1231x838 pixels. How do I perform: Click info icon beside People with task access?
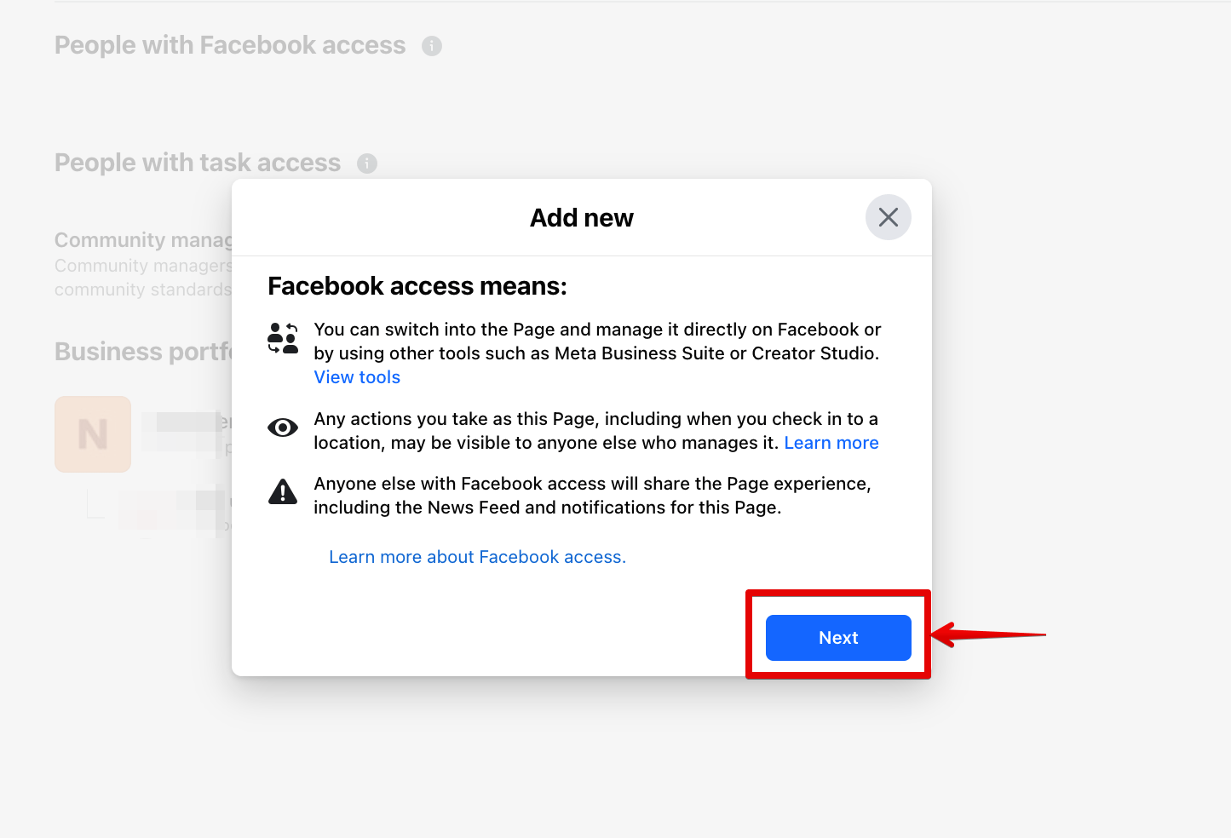click(367, 164)
